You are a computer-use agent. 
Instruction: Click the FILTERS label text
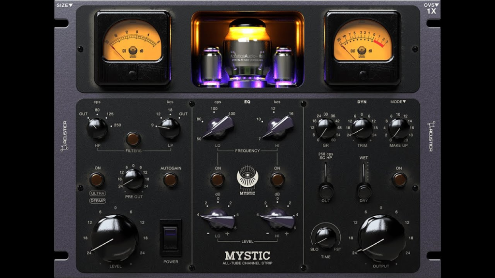[133, 151]
